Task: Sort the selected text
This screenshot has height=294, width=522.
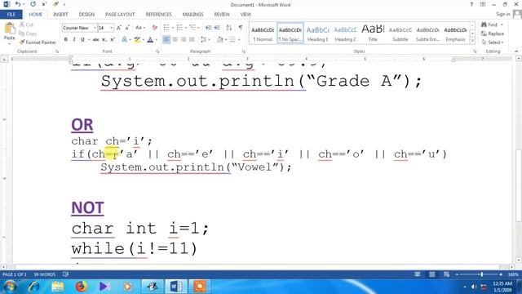Action: pyautogui.click(x=229, y=28)
